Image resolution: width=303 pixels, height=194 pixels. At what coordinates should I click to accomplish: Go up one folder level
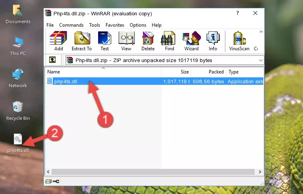[52, 60]
